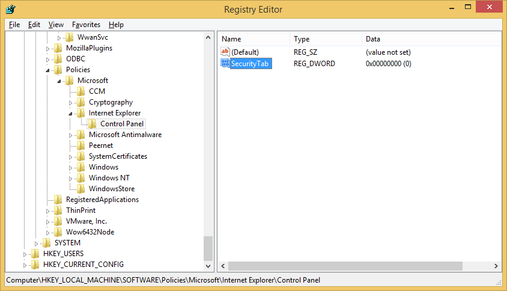Screen dimensions: 507x291
Task: Expand the ODBC key
Action: [48, 60]
